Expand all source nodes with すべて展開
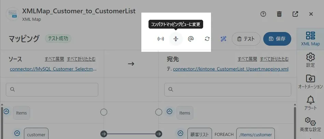The width and height of the screenshot is (324, 139). pos(54,59)
